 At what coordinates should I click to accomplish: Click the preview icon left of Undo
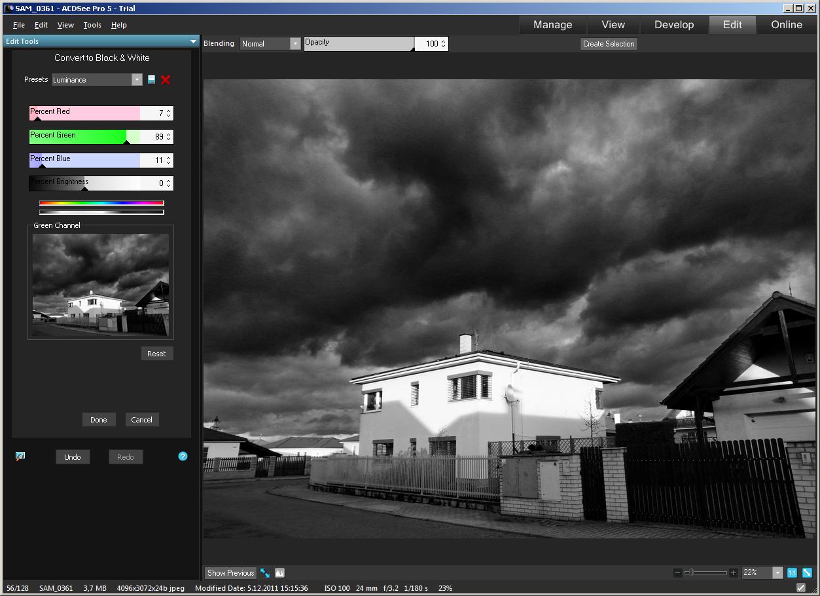pos(20,456)
